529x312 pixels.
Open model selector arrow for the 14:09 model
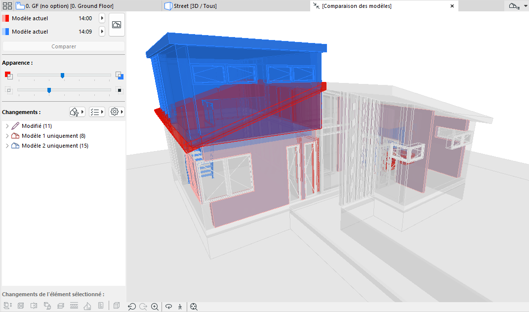point(102,32)
